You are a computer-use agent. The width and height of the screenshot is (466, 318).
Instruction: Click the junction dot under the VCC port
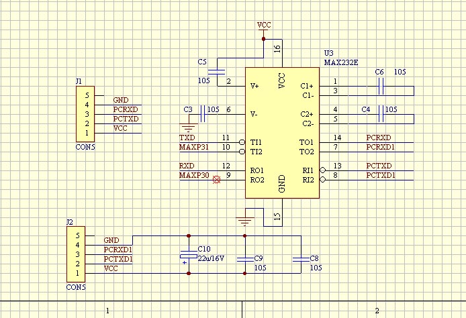coord(263,39)
